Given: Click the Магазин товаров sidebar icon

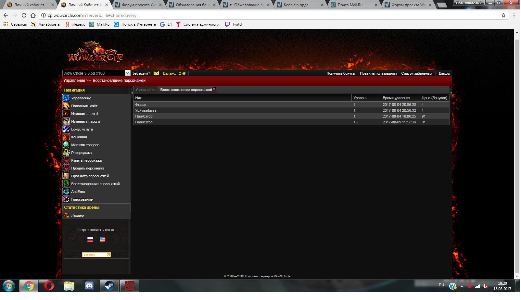Looking at the screenshot, I should click(66, 145).
